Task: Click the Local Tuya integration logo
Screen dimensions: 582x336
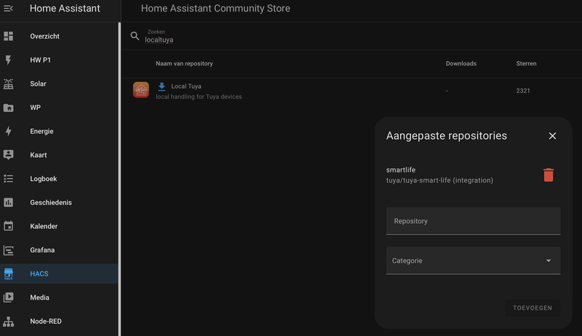Action: (141, 90)
